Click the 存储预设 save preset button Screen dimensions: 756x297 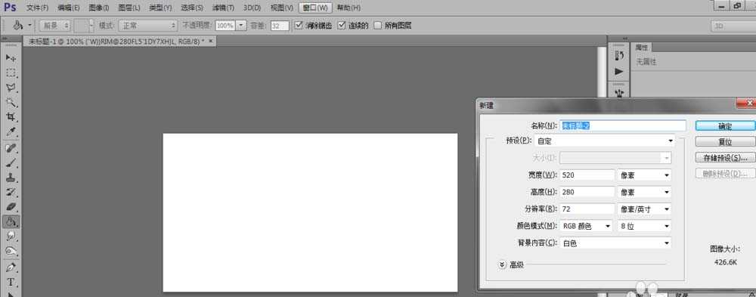coord(725,158)
